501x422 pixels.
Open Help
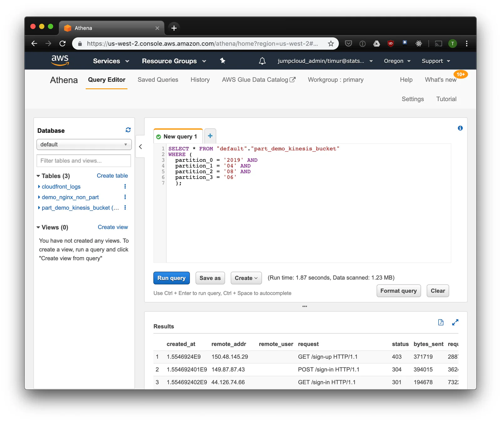pyautogui.click(x=406, y=80)
